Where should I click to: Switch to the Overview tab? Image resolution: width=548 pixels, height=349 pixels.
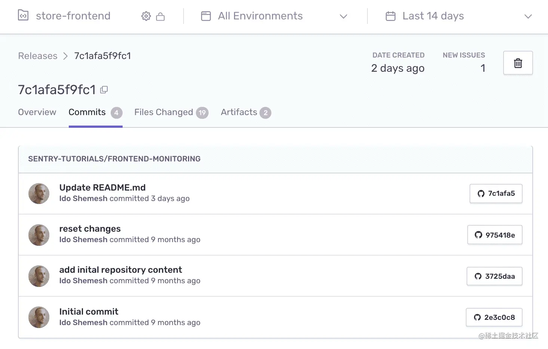tap(37, 112)
